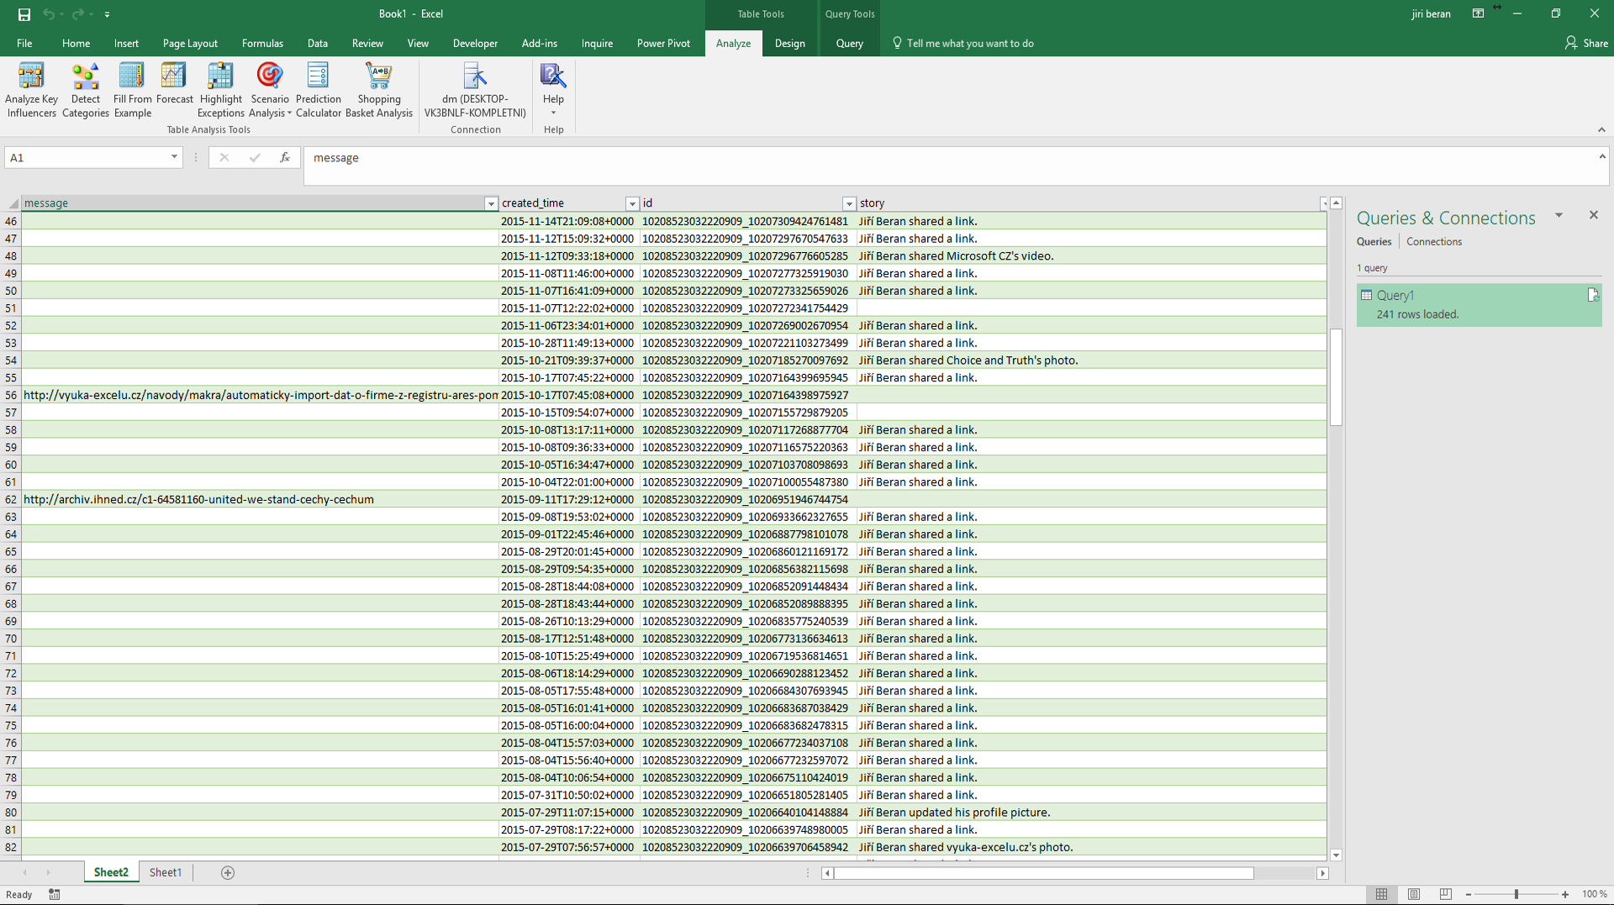The width and height of the screenshot is (1614, 905).
Task: Switch to Connections pane tab
Action: point(1434,241)
